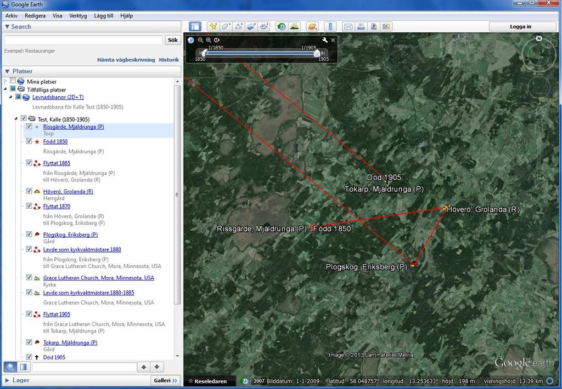This screenshot has height=389, width=562.
Task: Uncheck the Höverö, Grolanda (R) checkbox
Action: (29, 191)
